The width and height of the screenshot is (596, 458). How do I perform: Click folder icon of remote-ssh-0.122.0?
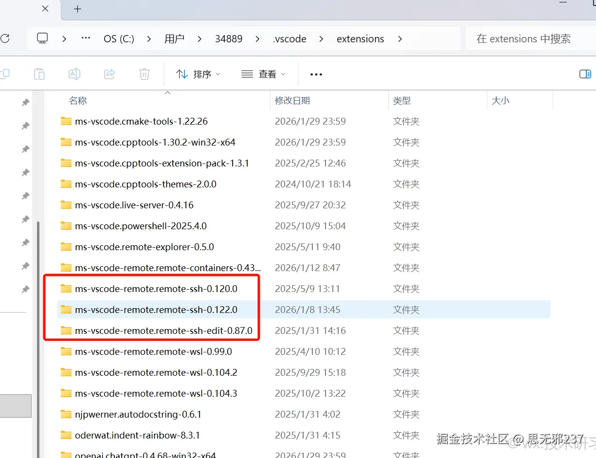66,310
